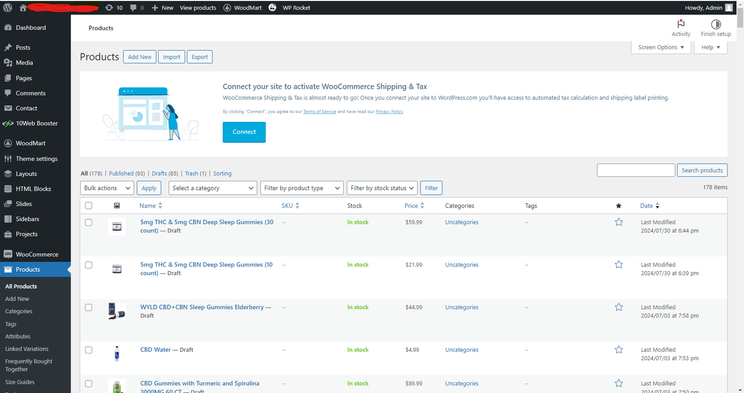Feature CBD Water with its star icon

(618, 349)
